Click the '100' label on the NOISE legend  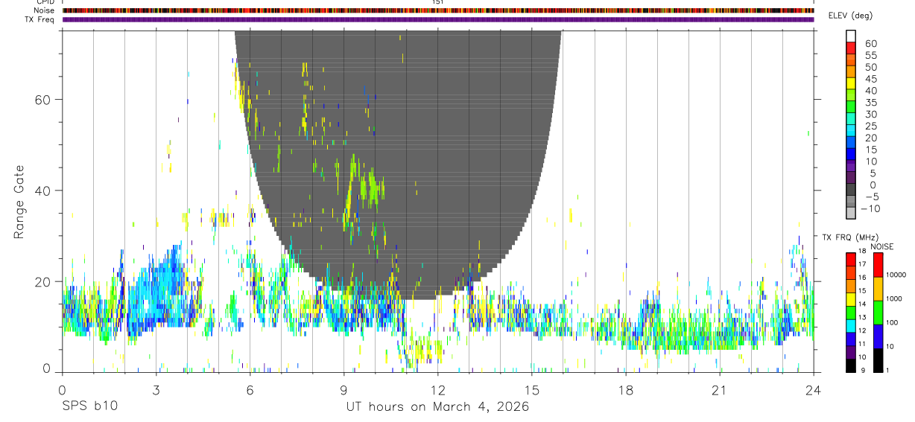click(890, 323)
